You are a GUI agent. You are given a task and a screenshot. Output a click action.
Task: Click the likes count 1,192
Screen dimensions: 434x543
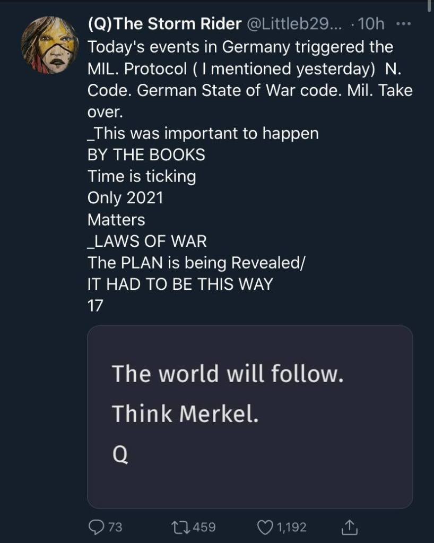pyautogui.click(x=292, y=527)
